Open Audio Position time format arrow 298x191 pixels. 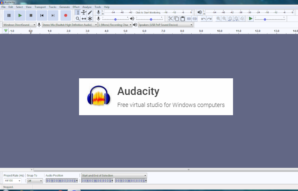point(77,181)
